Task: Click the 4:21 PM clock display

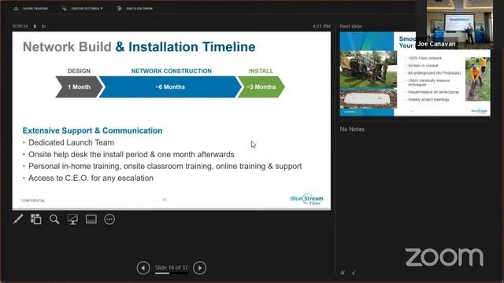Action: tap(321, 26)
